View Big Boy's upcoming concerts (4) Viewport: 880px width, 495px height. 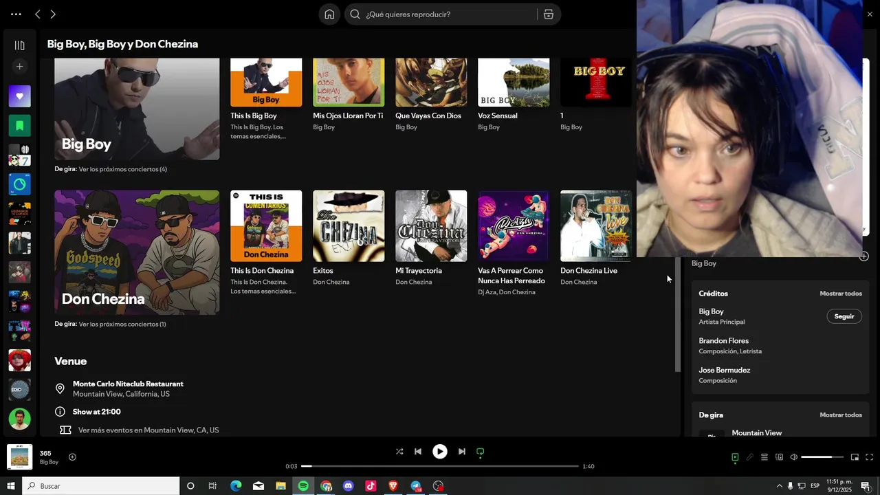(x=122, y=169)
